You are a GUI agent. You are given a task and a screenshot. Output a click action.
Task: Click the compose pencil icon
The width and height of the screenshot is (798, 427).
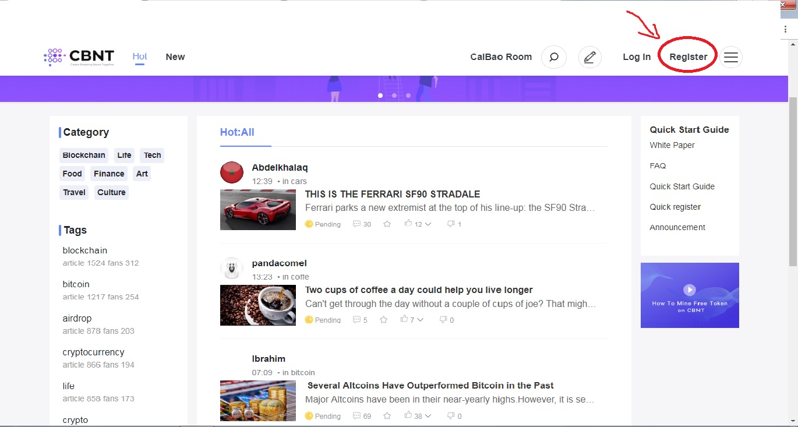coord(589,57)
